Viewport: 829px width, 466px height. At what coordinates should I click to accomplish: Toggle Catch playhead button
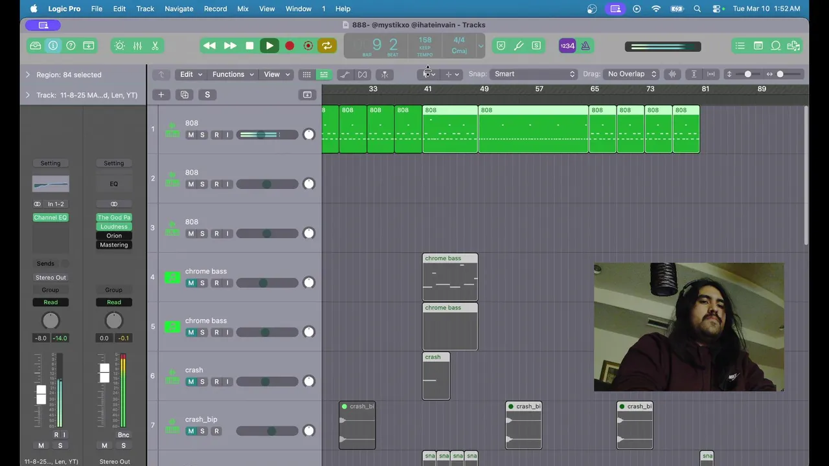tap(385, 74)
